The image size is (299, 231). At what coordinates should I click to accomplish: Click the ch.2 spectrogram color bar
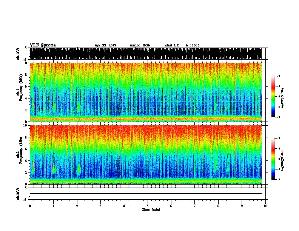[273, 159]
